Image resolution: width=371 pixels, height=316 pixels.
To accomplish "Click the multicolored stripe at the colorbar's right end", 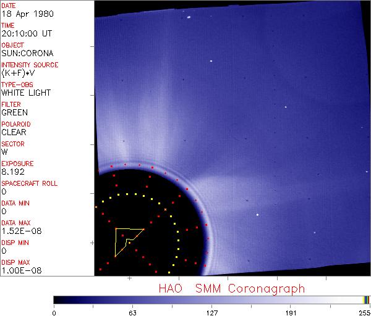I will point(367,299).
